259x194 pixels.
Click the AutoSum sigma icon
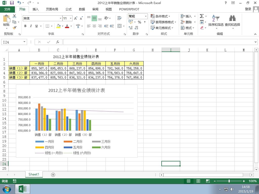click(x=202, y=16)
